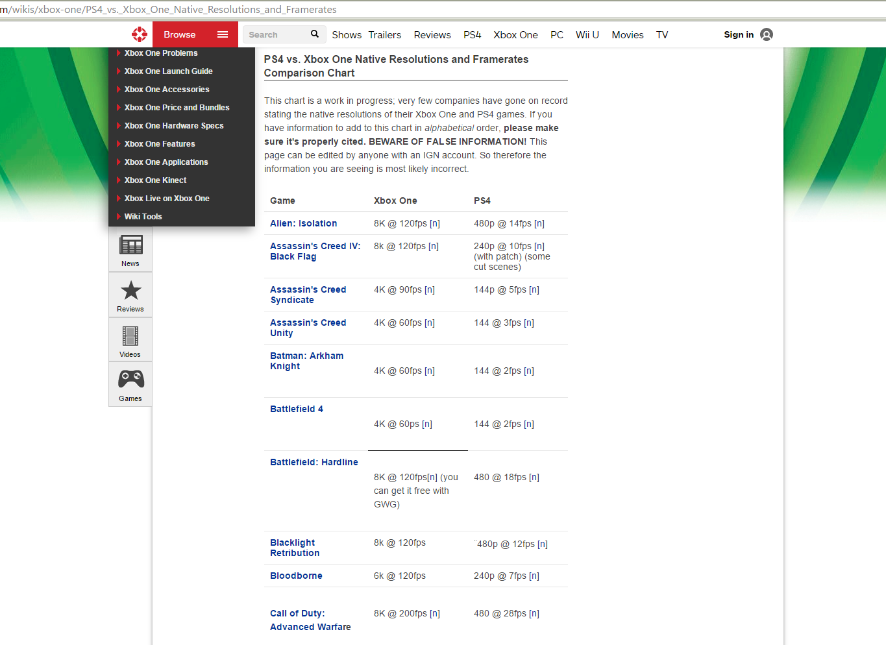Open the Bloodborne link
The width and height of the screenshot is (886, 645).
(x=296, y=576)
